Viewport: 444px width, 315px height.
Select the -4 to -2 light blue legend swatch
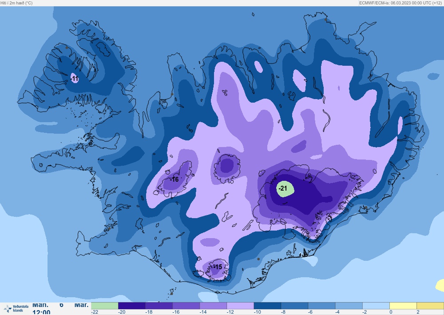349,306
